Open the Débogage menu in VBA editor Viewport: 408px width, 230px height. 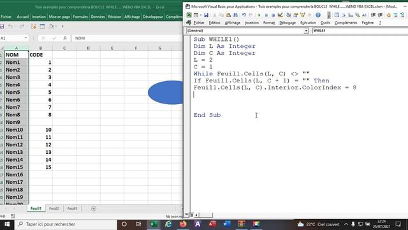pyautogui.click(x=288, y=23)
